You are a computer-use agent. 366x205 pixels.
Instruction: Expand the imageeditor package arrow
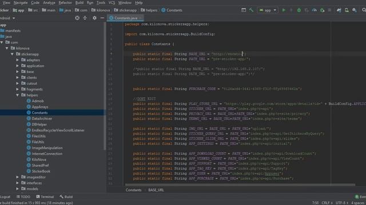18,177
